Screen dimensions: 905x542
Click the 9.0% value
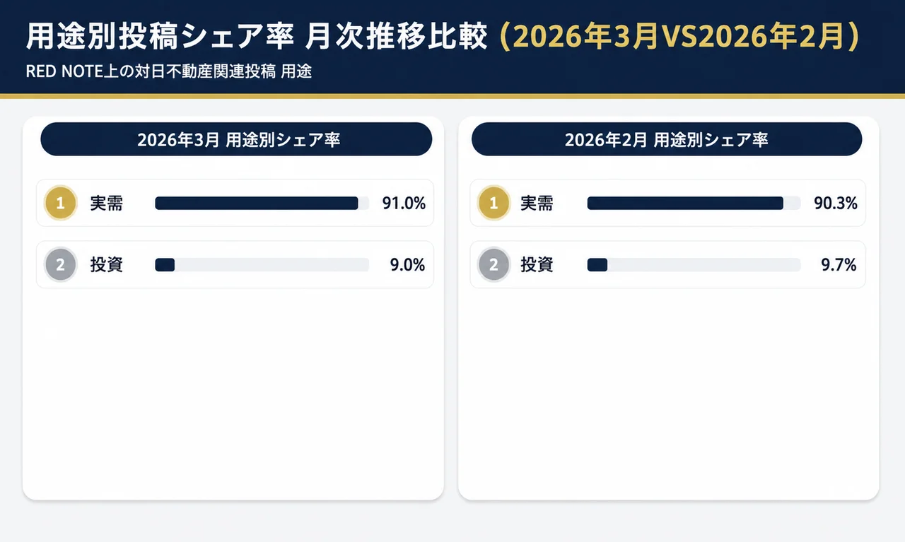407,265
